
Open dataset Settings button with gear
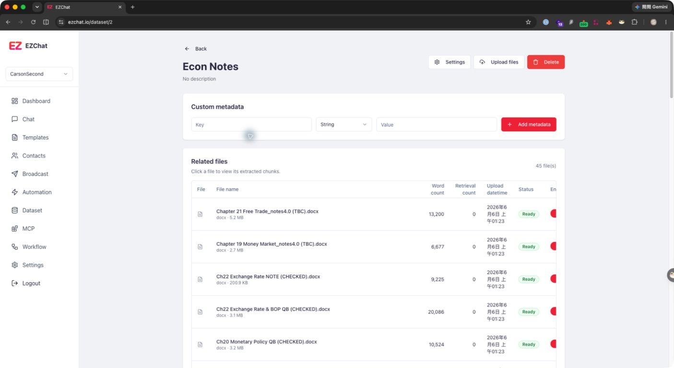[x=449, y=62]
